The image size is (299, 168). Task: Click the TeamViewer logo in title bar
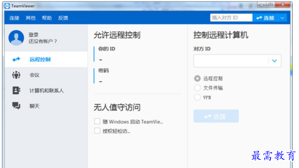[7, 6]
